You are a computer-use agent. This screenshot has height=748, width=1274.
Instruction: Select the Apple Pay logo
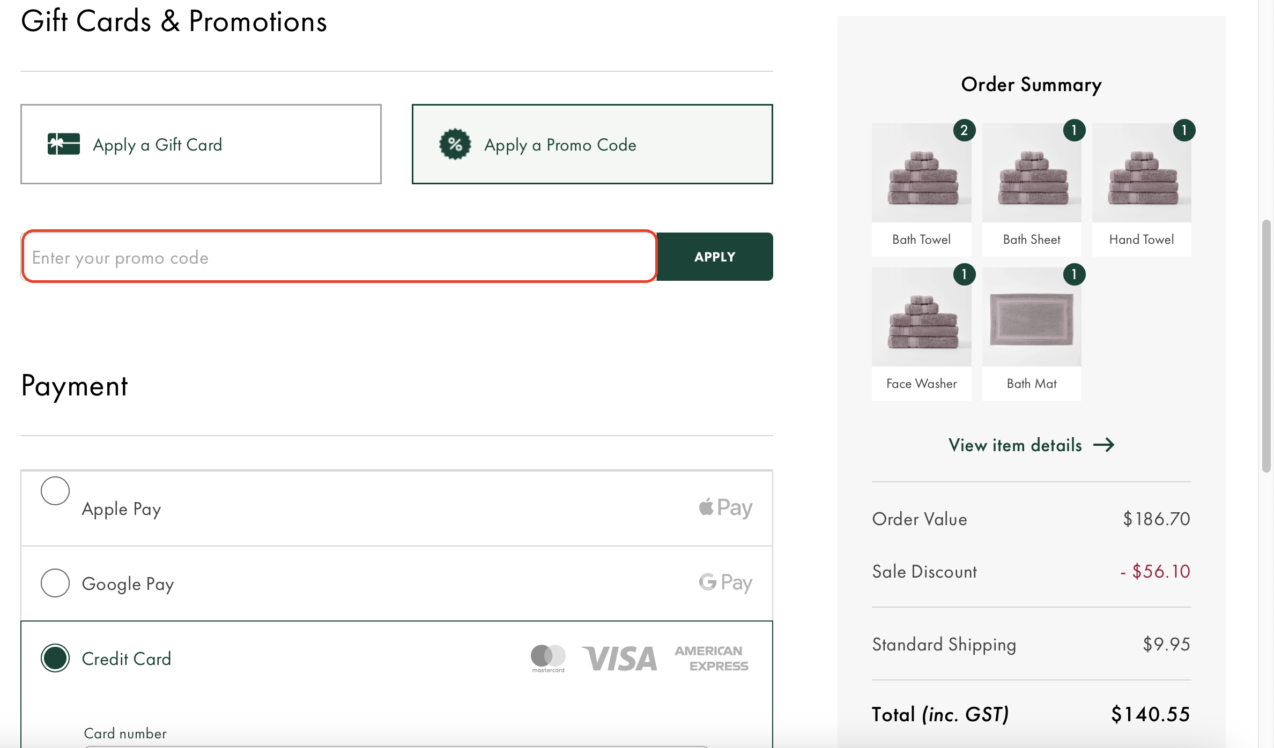pos(725,507)
